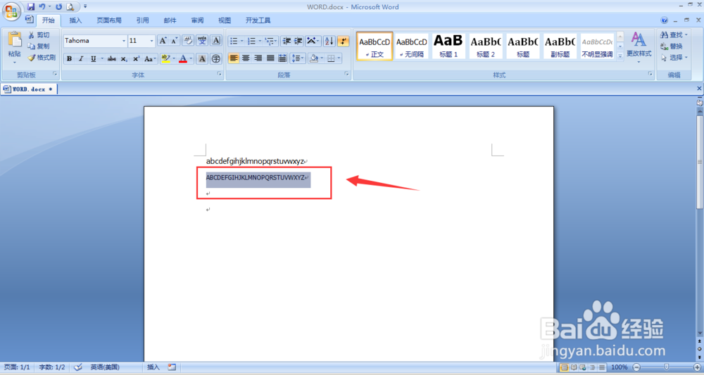Toggle align text left
Viewport: 704px width, 375px height.
tap(234, 58)
